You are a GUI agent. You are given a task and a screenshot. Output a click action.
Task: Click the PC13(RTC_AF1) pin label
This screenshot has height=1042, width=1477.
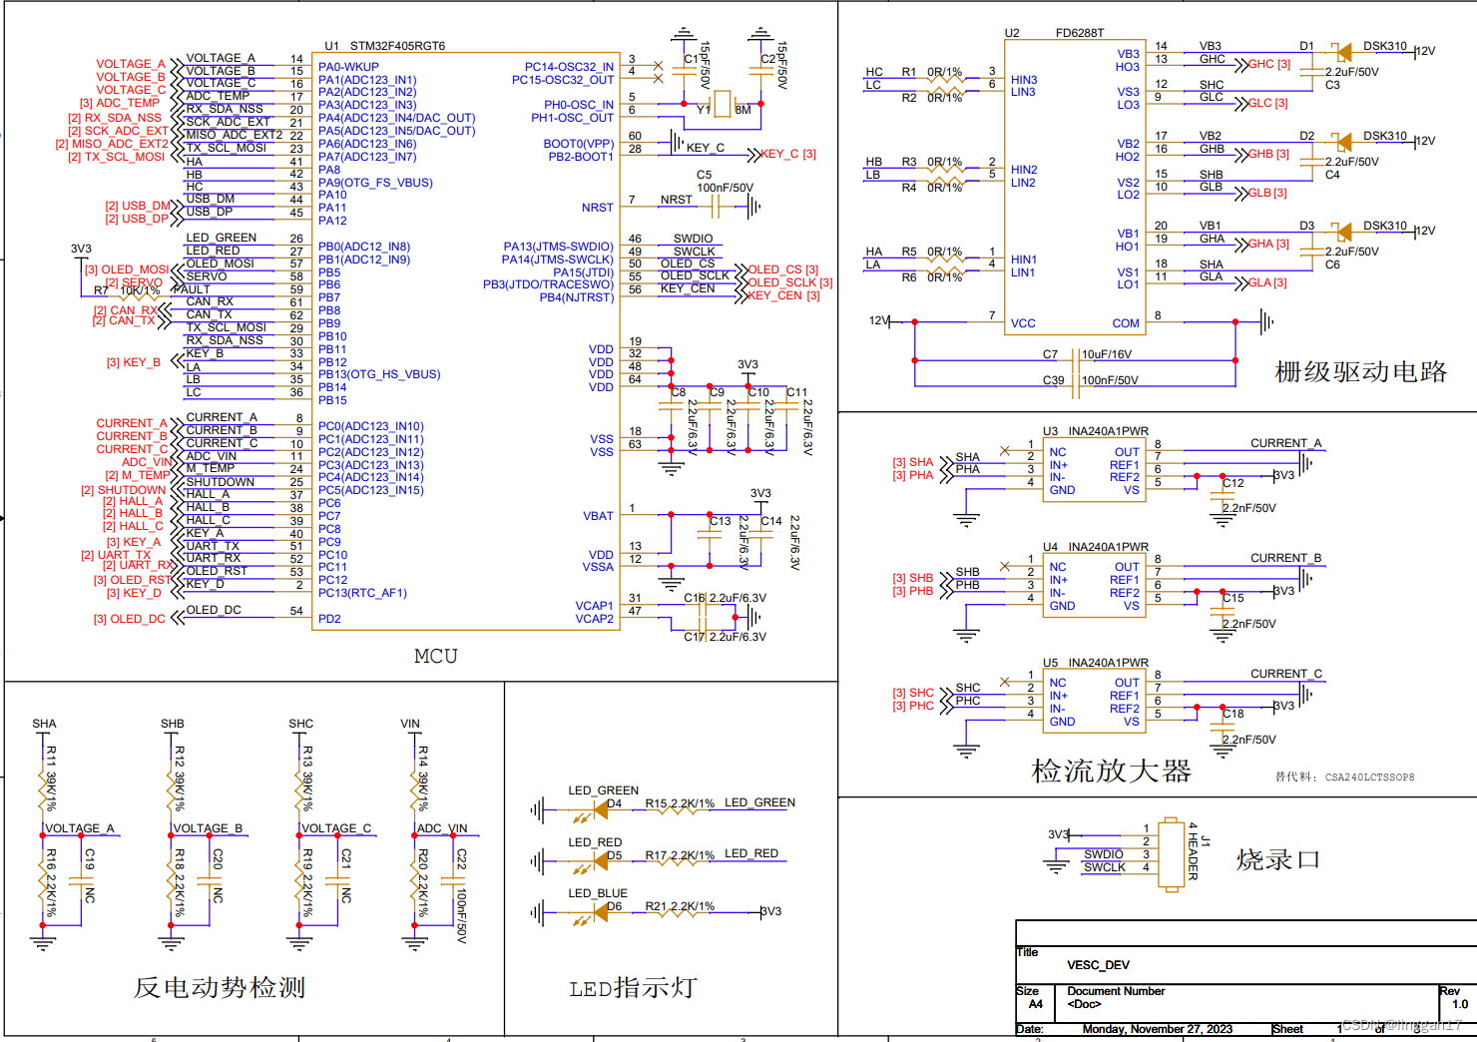[x=362, y=593]
